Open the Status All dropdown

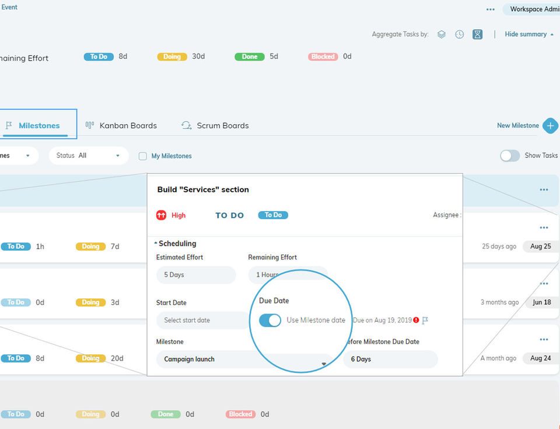pos(89,156)
